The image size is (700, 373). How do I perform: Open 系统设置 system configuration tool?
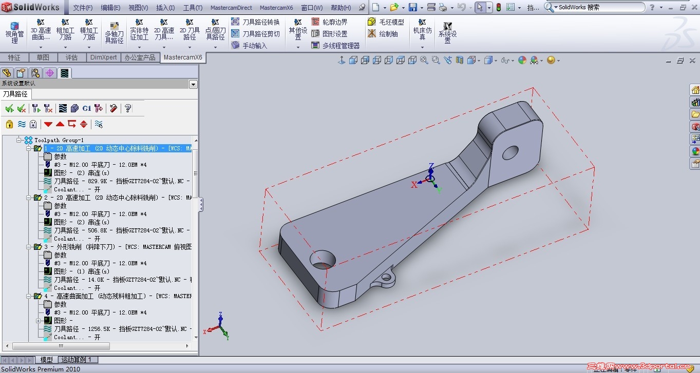[447, 32]
